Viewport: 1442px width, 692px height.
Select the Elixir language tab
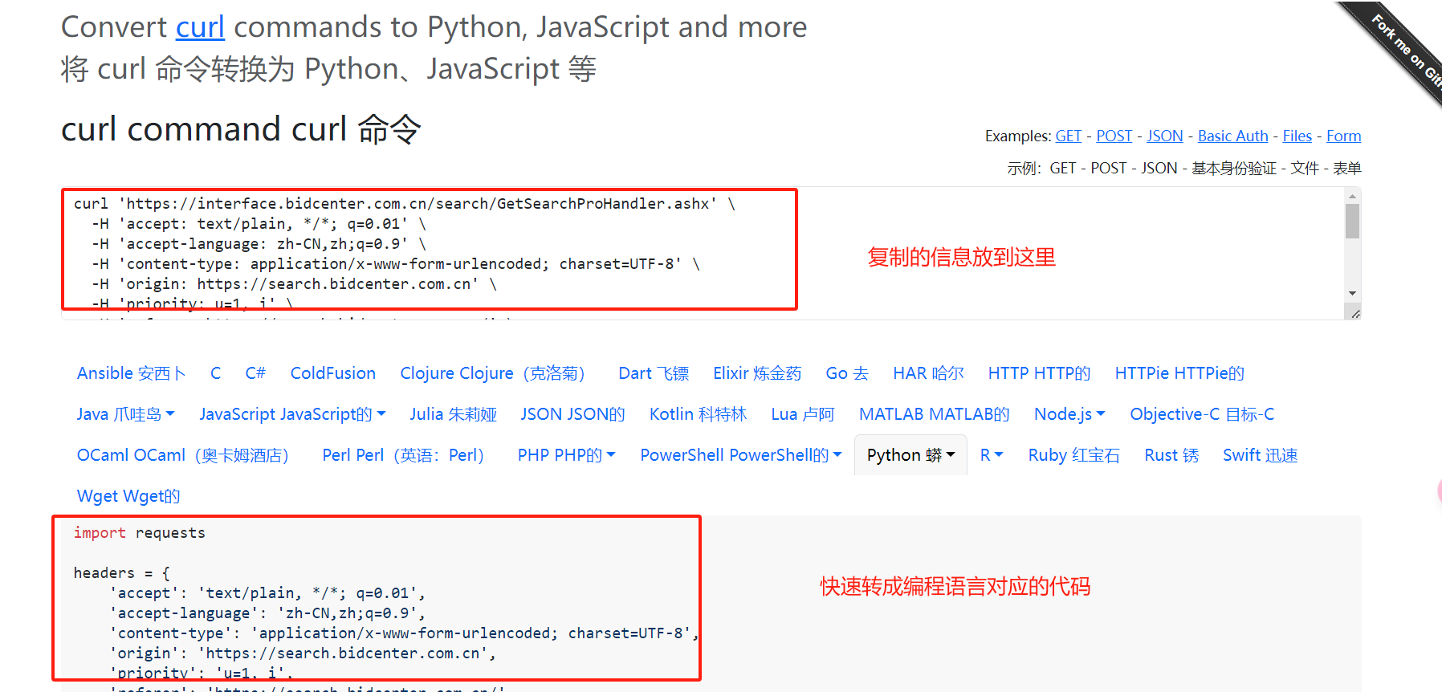(757, 373)
